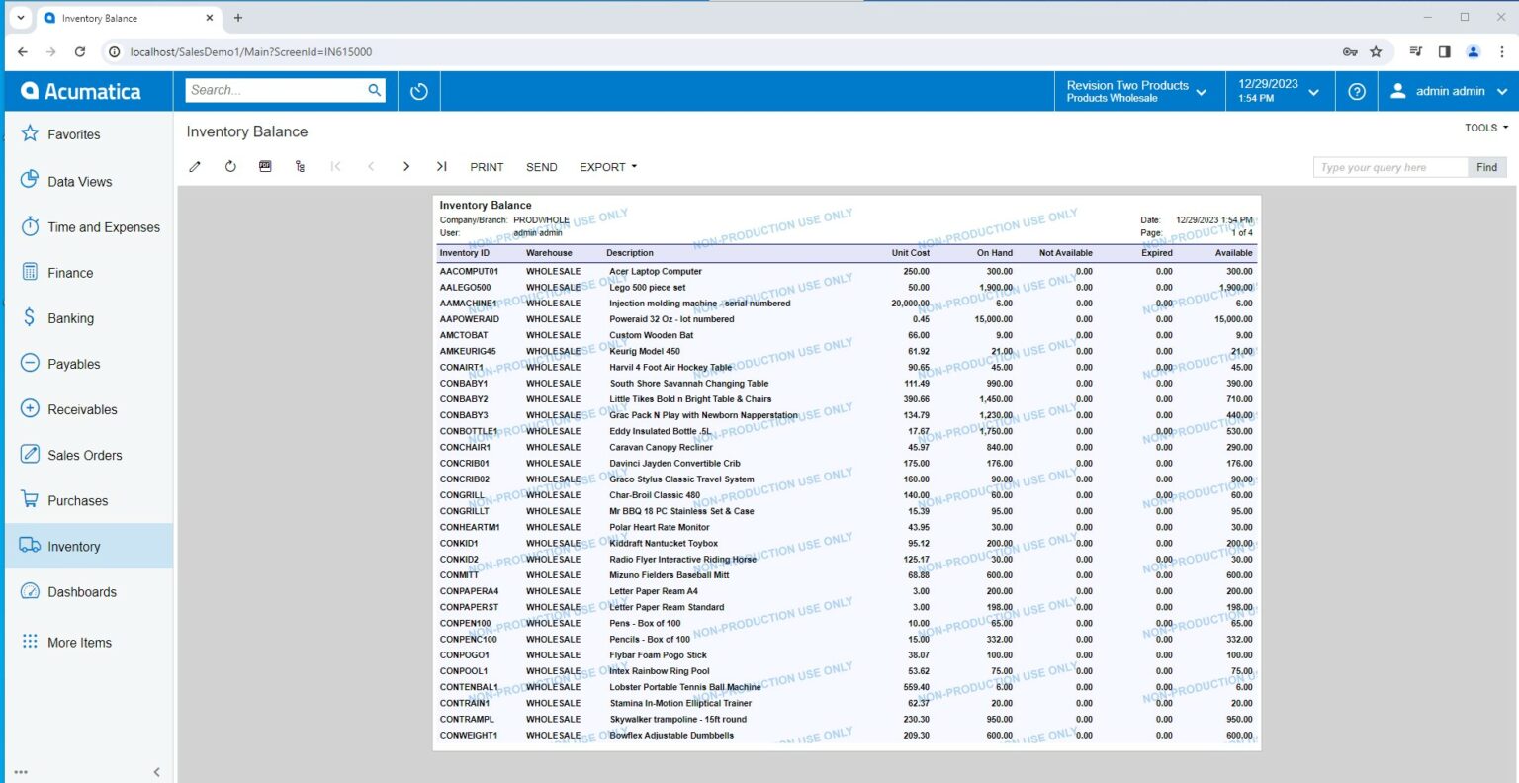Switch to PDF view using the PDF icon
Viewport: 1519px width, 783px height.
pyautogui.click(x=265, y=167)
